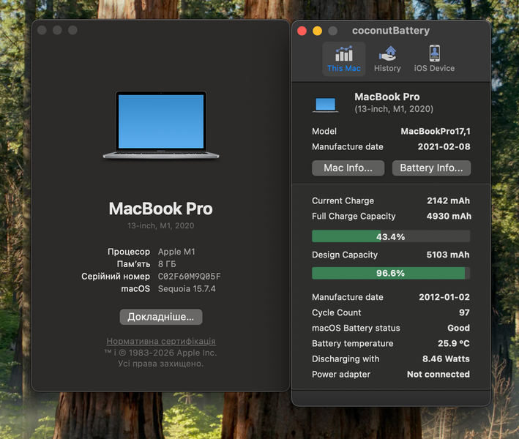The width and height of the screenshot is (519, 439).
Task: Open Battery Info... details
Action: click(x=431, y=168)
